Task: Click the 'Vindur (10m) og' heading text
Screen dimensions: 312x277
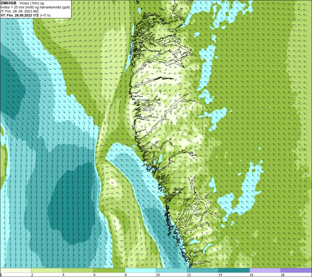Action: (x=32, y=3)
